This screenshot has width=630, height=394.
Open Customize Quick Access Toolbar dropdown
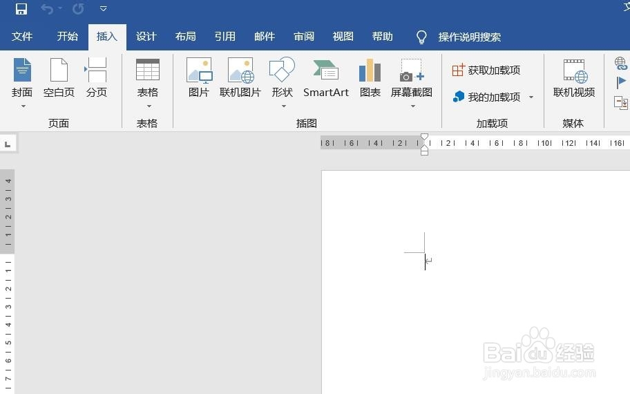tap(103, 8)
